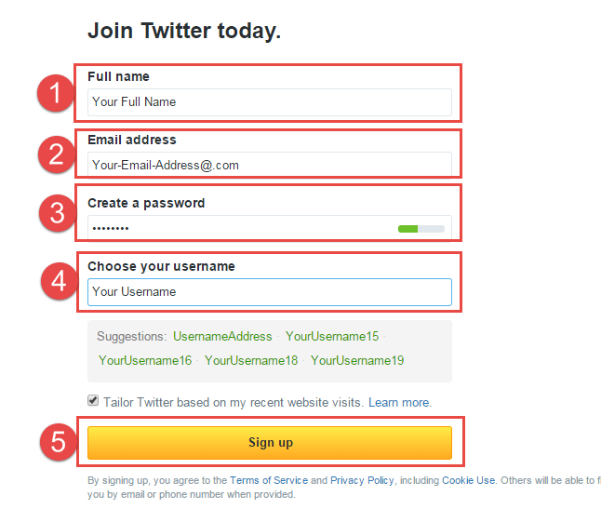Select the YourUsername16 suggestion
601x509 pixels.
tap(145, 360)
